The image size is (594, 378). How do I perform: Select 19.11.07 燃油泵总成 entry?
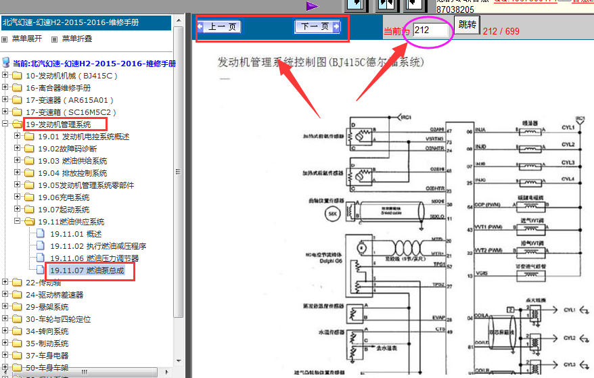click(87, 270)
